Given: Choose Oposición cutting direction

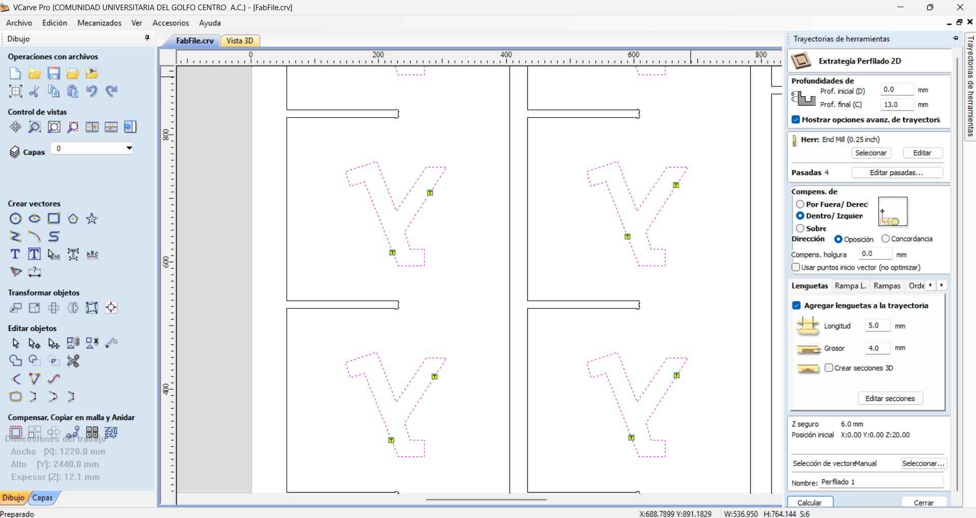Looking at the screenshot, I should [838, 239].
